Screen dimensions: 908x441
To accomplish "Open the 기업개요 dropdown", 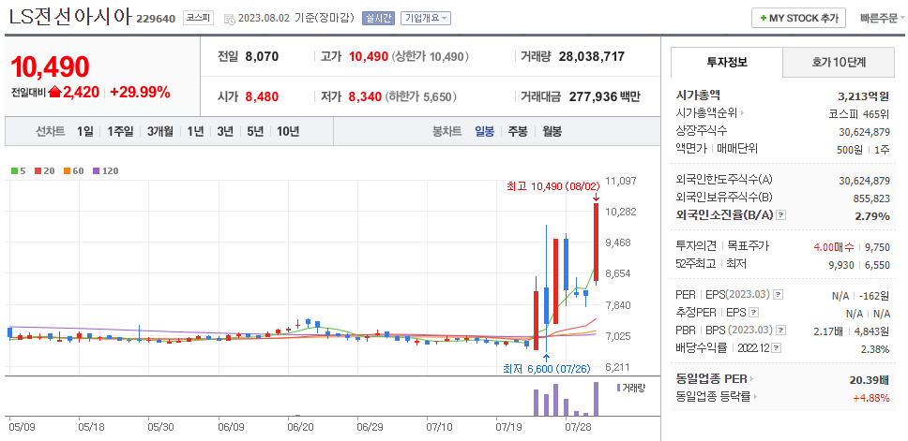I will click(x=426, y=18).
